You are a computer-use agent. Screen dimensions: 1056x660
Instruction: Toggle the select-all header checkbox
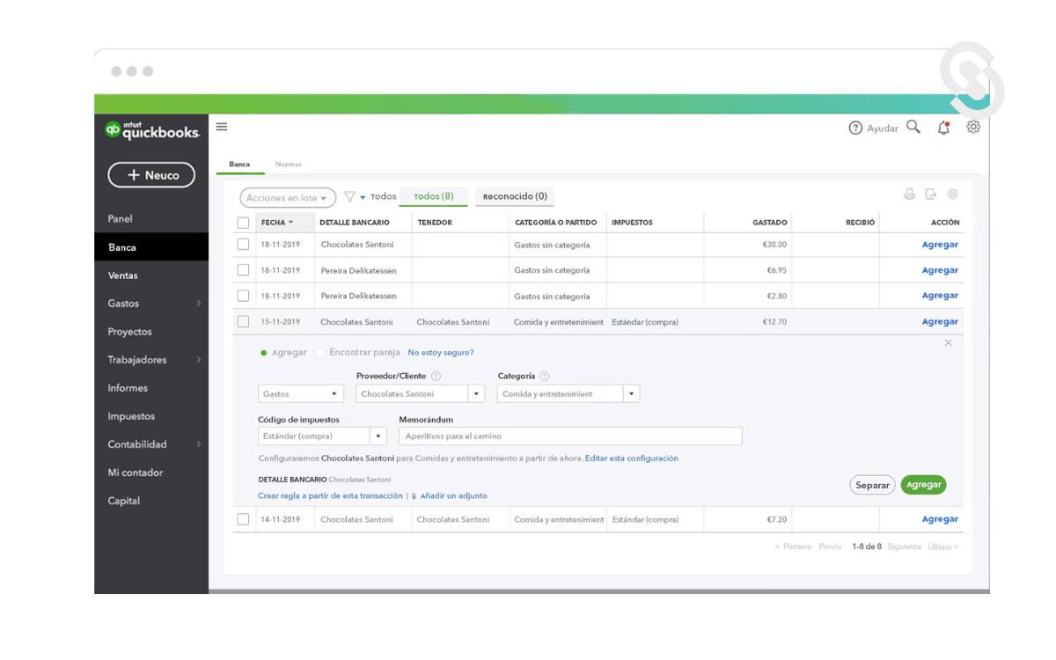[243, 223]
